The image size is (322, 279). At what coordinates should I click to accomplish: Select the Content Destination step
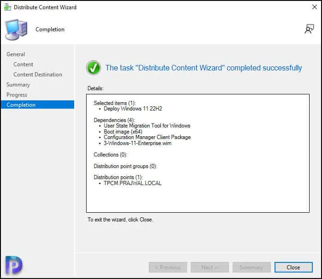38,75
